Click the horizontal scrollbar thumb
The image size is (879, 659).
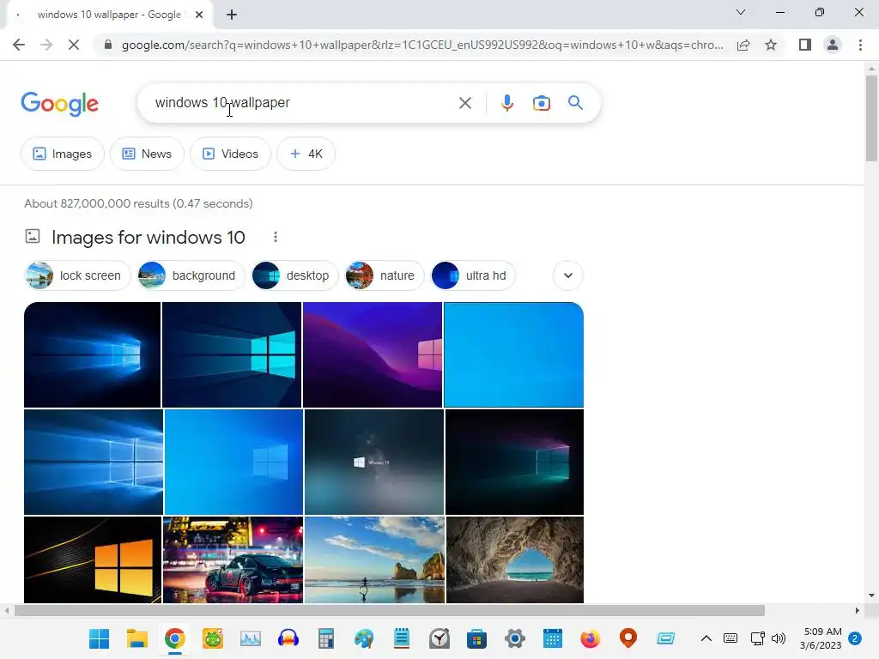pyautogui.click(x=390, y=610)
